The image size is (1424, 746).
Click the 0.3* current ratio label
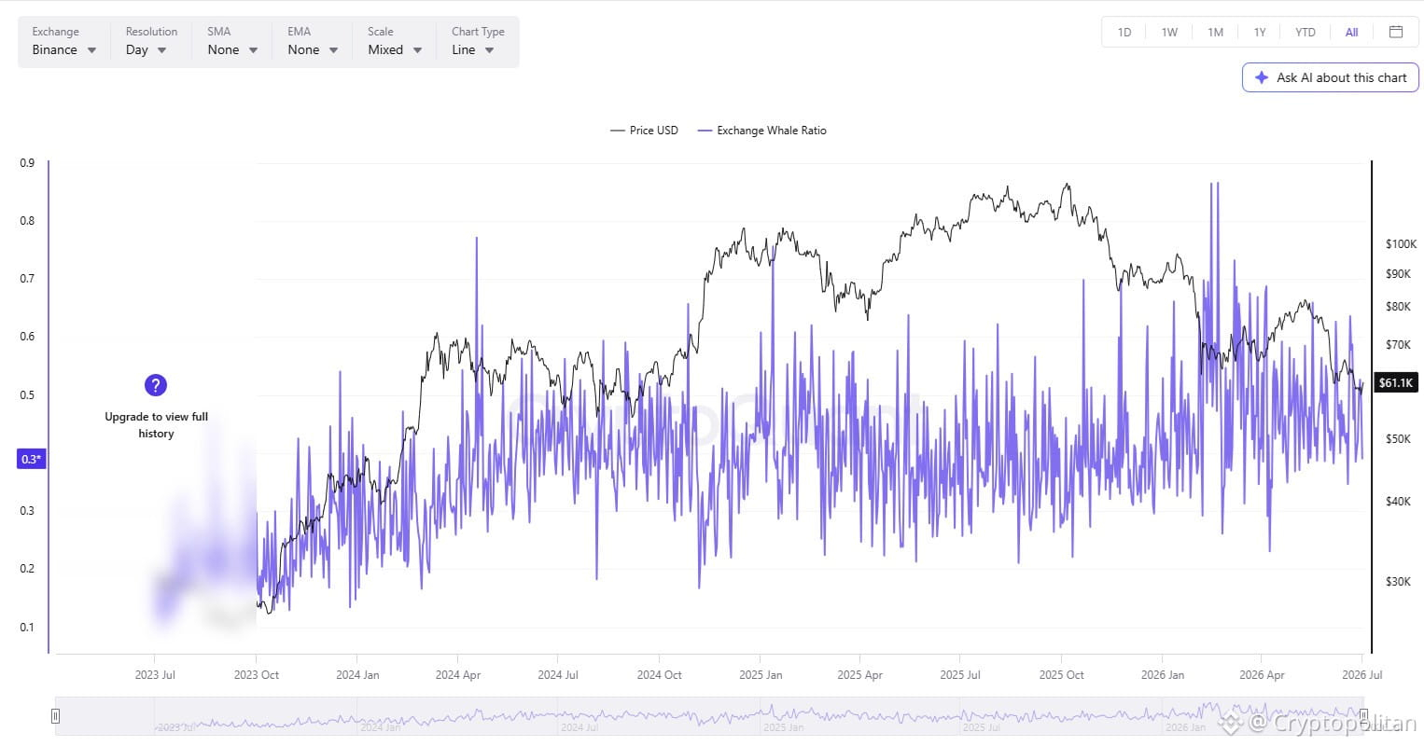tap(31, 459)
